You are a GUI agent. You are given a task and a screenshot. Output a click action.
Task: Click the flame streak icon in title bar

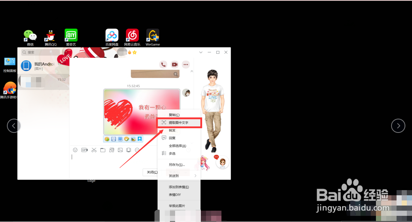(x=130, y=52)
